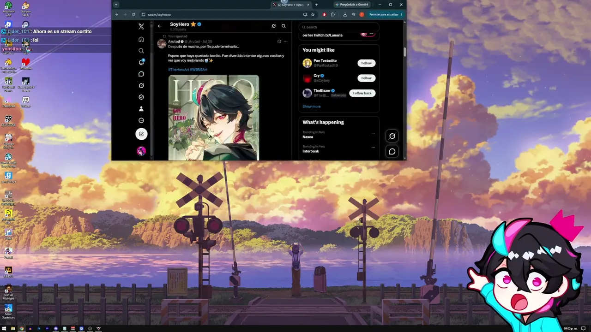Click the X Search input field
This screenshot has height=332, width=591.
pos(339,27)
